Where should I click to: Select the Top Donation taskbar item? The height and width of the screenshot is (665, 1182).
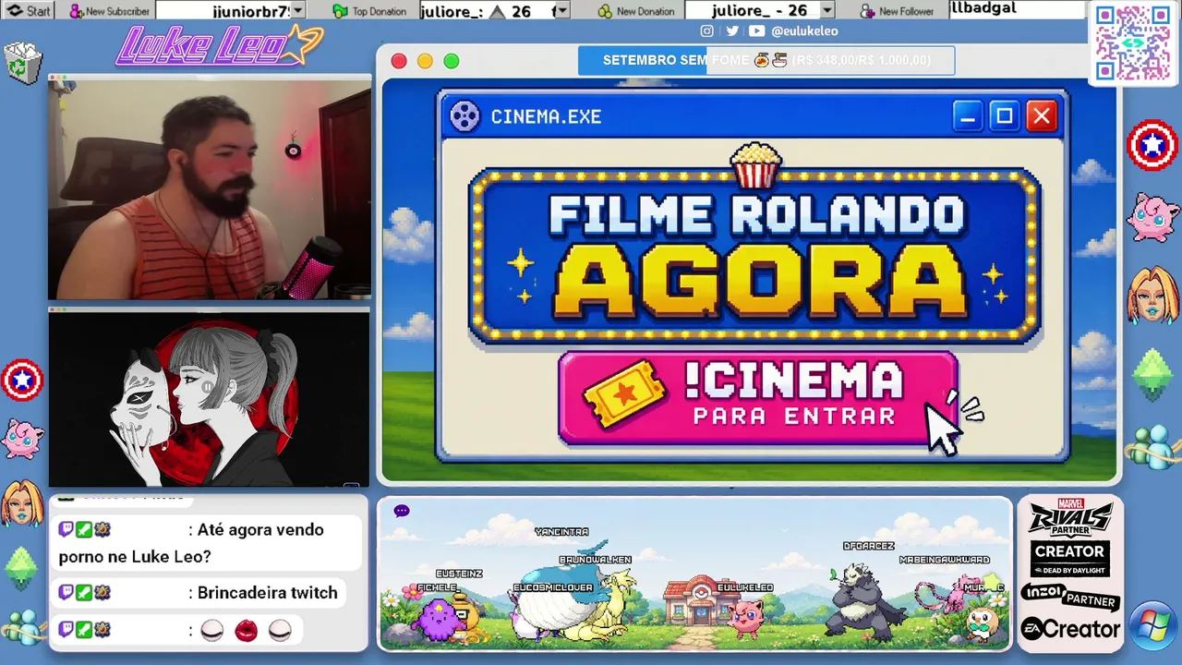click(369, 11)
